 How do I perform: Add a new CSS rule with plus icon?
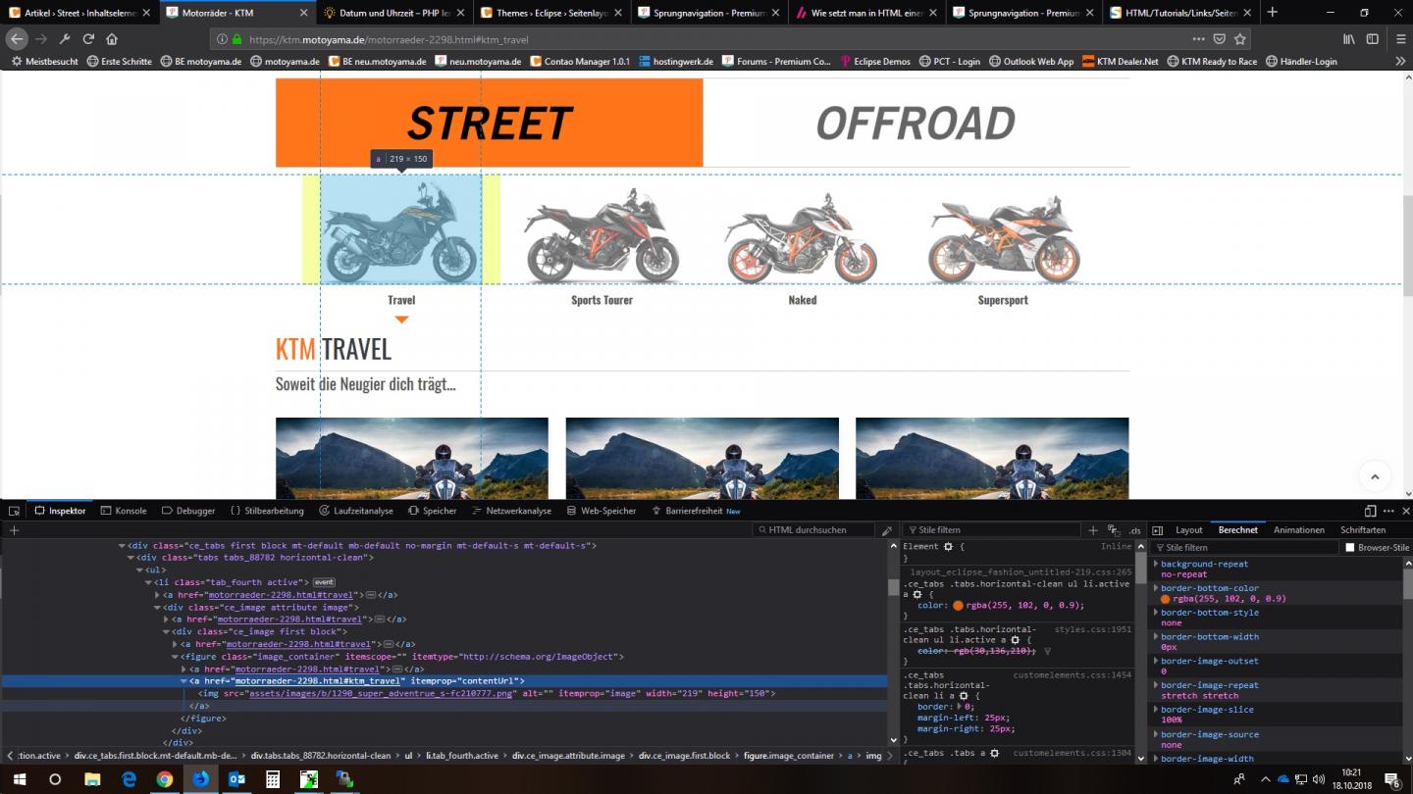pos(1092,530)
